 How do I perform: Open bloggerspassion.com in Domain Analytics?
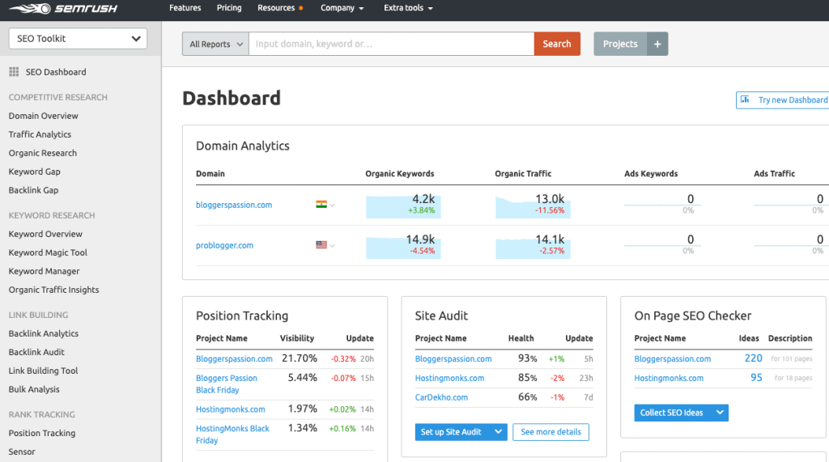tap(234, 205)
